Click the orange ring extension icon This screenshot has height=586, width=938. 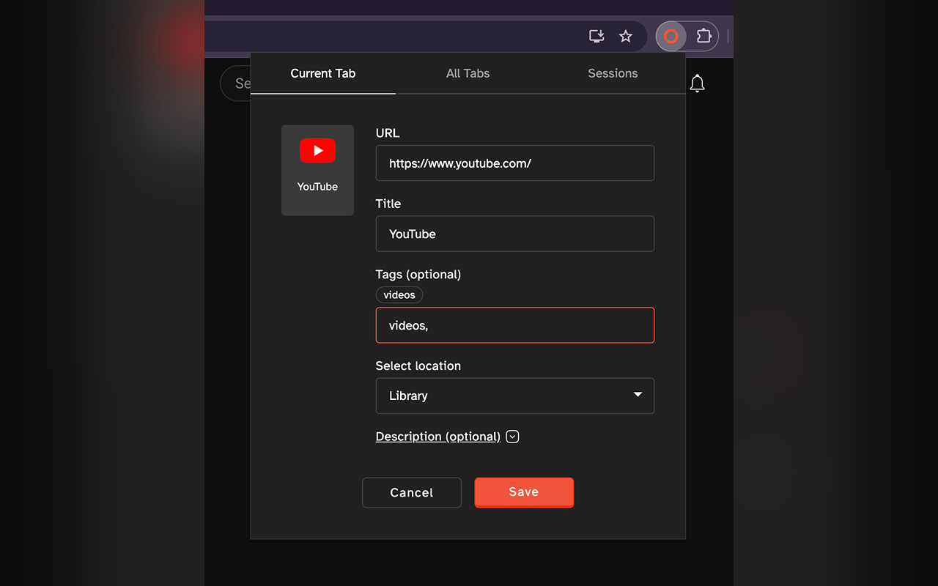(671, 36)
